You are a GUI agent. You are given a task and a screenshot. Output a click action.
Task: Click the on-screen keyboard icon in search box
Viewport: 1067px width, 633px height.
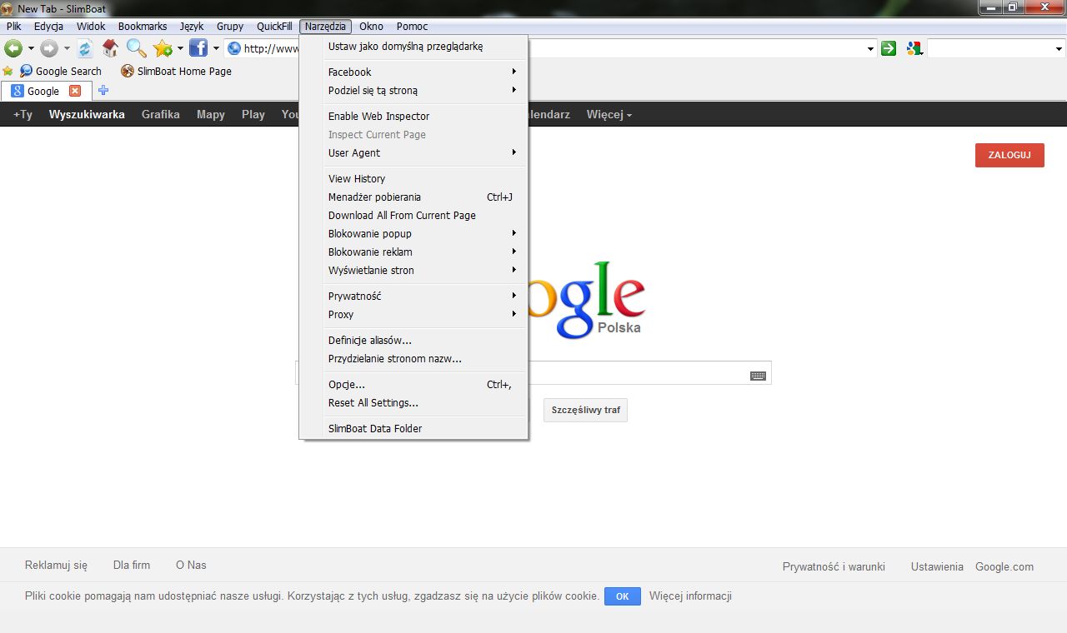(x=758, y=376)
